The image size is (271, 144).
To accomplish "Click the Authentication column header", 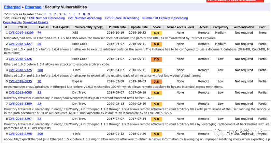I will (x=244, y=27).
